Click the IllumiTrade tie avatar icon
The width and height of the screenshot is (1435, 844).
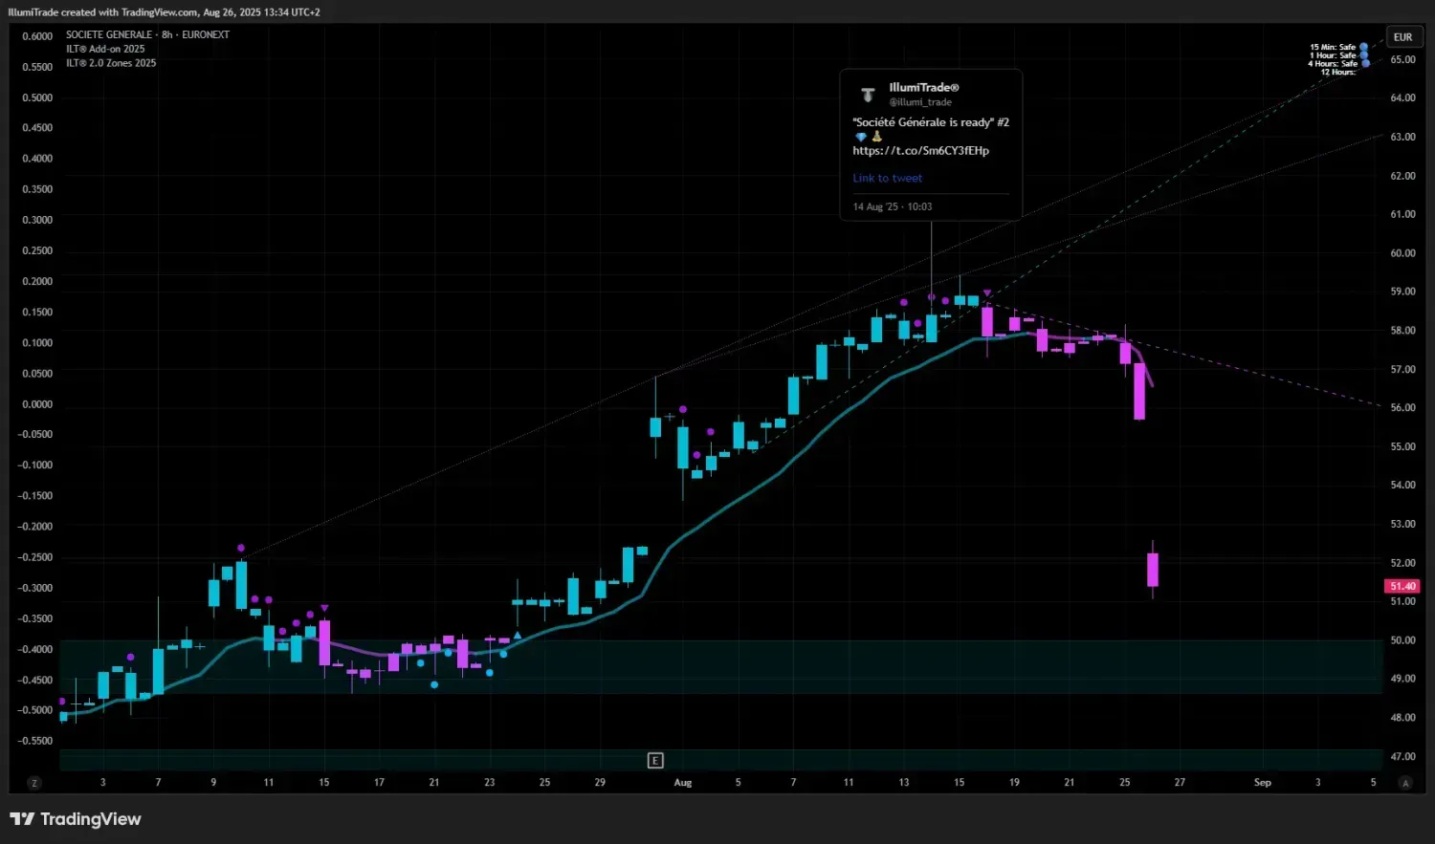point(868,95)
